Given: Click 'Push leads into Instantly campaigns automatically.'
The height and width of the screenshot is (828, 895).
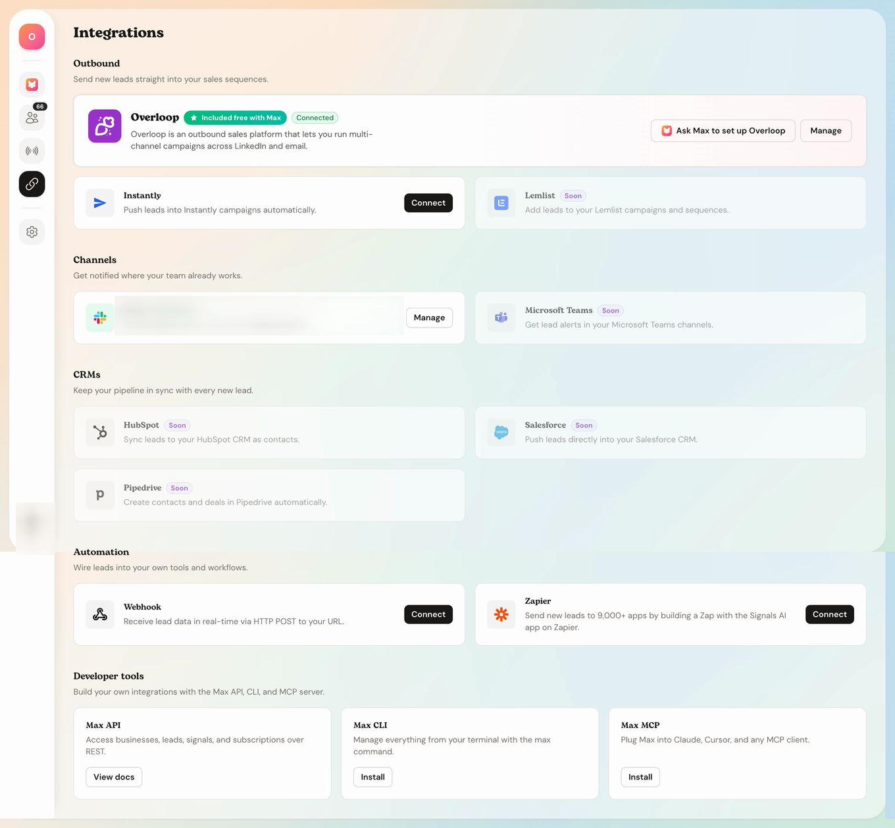Looking at the screenshot, I should (220, 210).
